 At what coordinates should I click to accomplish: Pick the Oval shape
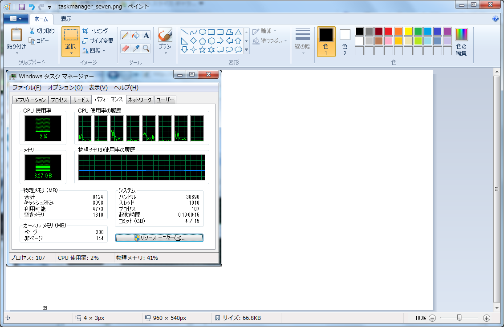point(203,32)
